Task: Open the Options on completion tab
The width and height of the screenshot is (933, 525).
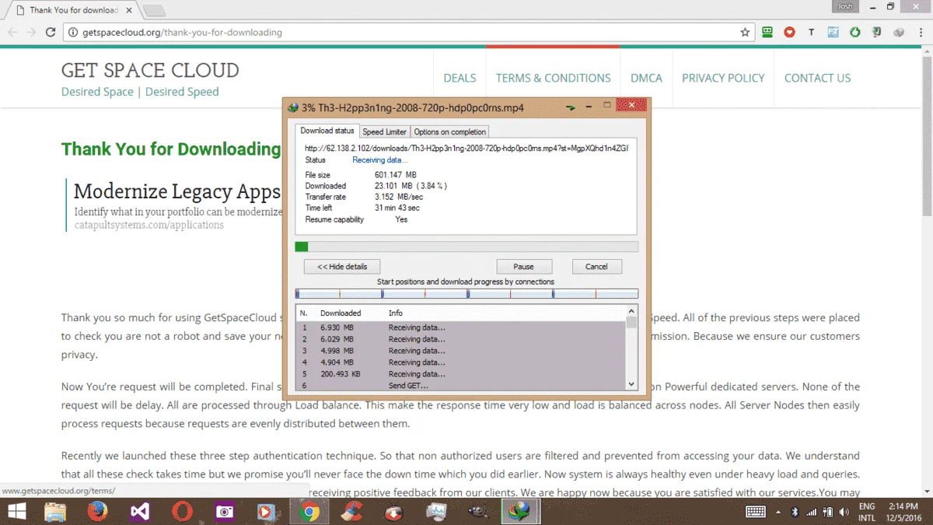Action: click(x=450, y=131)
